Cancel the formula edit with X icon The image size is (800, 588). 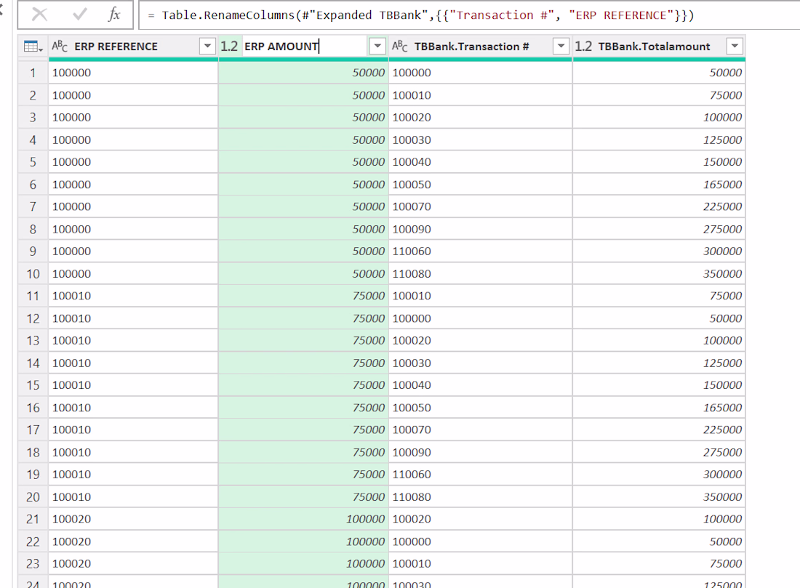pos(39,15)
